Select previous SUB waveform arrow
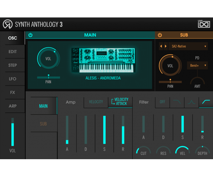Screen dimensions: 213x177 click(x=161, y=46)
